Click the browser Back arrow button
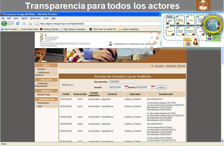Image resolution: width=224 pixels, height=146 pixels. coord(4,24)
